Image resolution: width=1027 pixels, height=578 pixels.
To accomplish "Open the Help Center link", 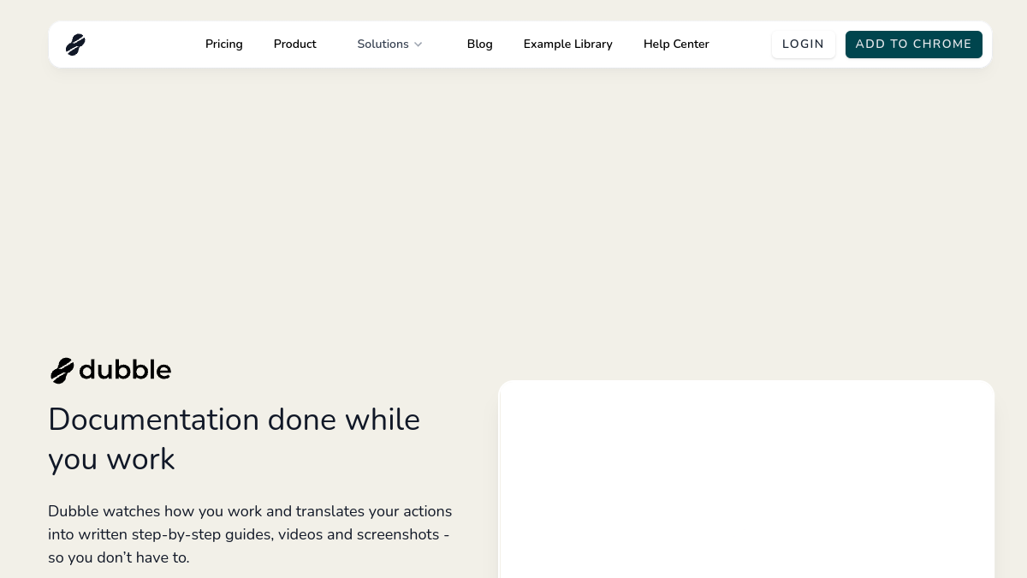I will (x=676, y=45).
